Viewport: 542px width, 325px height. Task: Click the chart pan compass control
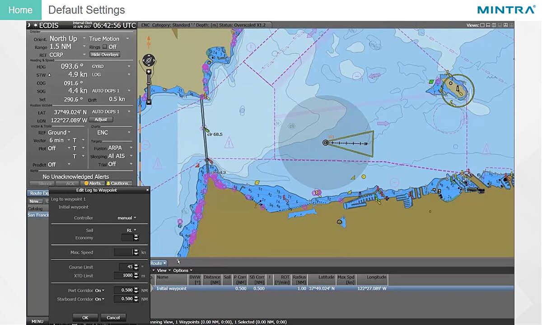[149, 60]
